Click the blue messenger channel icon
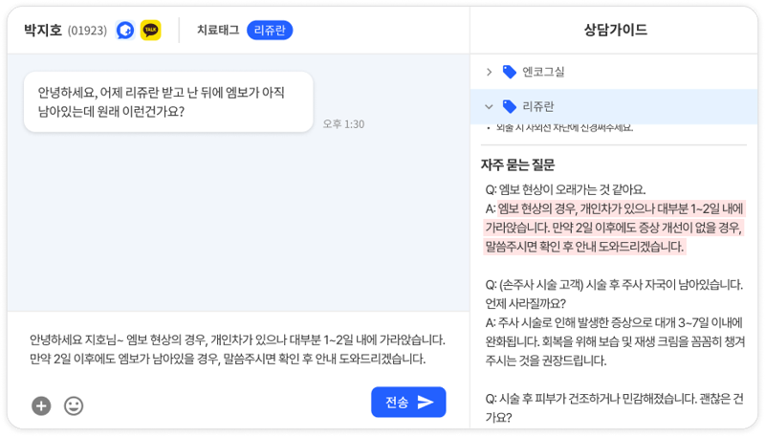This screenshot has width=765, height=437. (x=125, y=31)
